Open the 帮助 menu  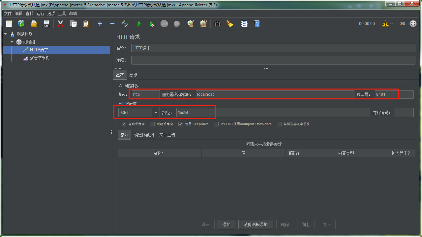coord(73,13)
